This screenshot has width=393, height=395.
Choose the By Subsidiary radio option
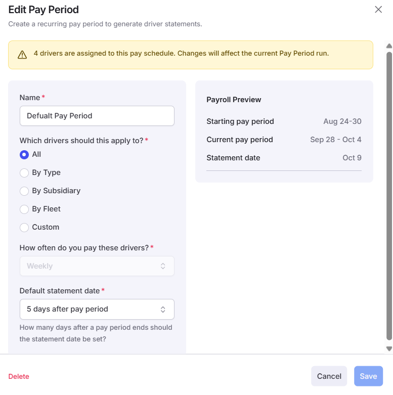[24, 191]
